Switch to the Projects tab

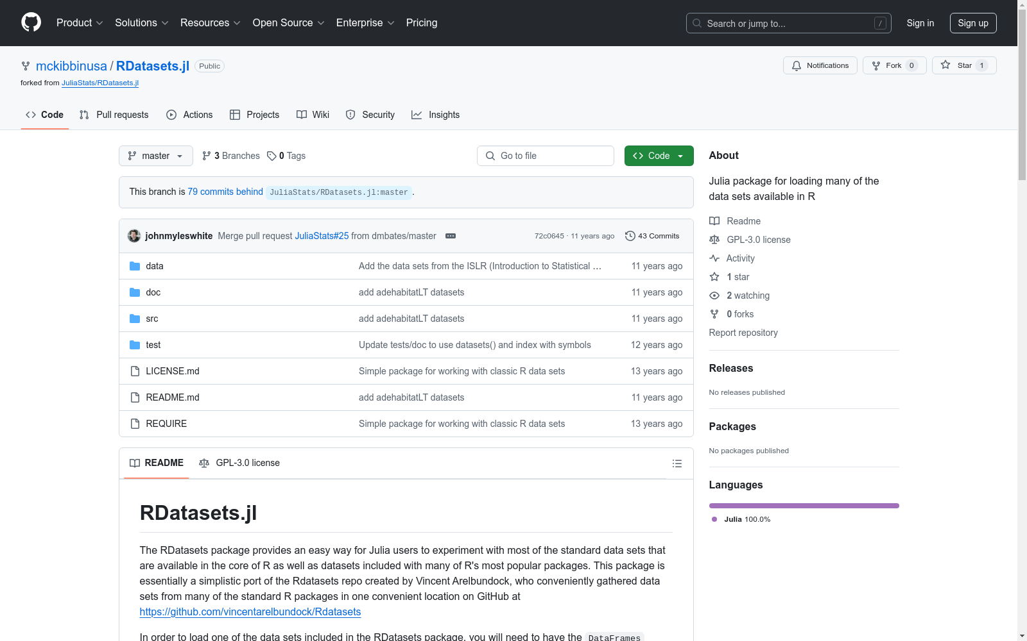(x=255, y=115)
